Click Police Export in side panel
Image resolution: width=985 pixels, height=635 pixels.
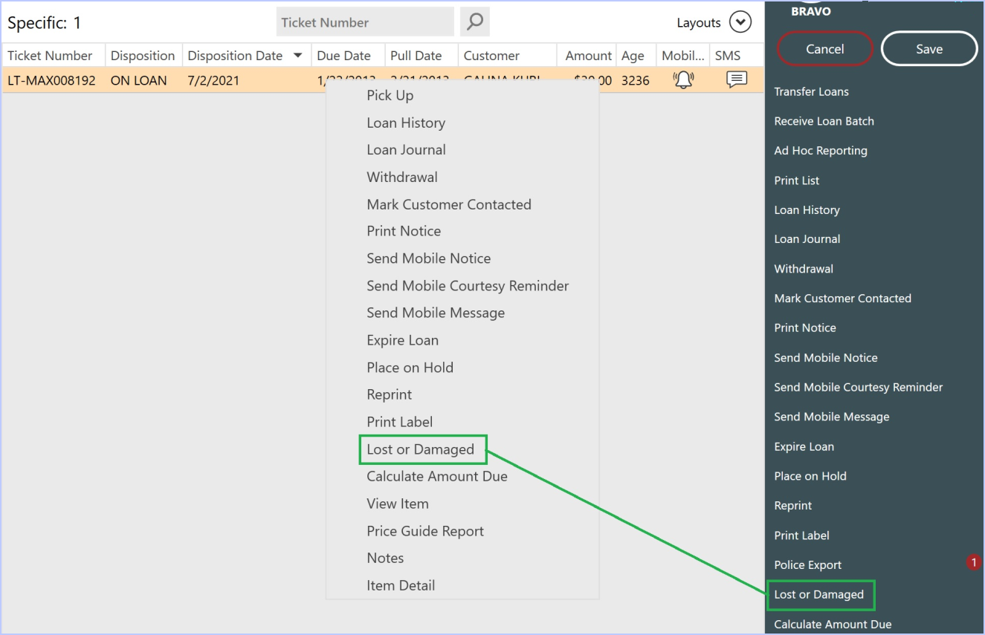pos(808,565)
